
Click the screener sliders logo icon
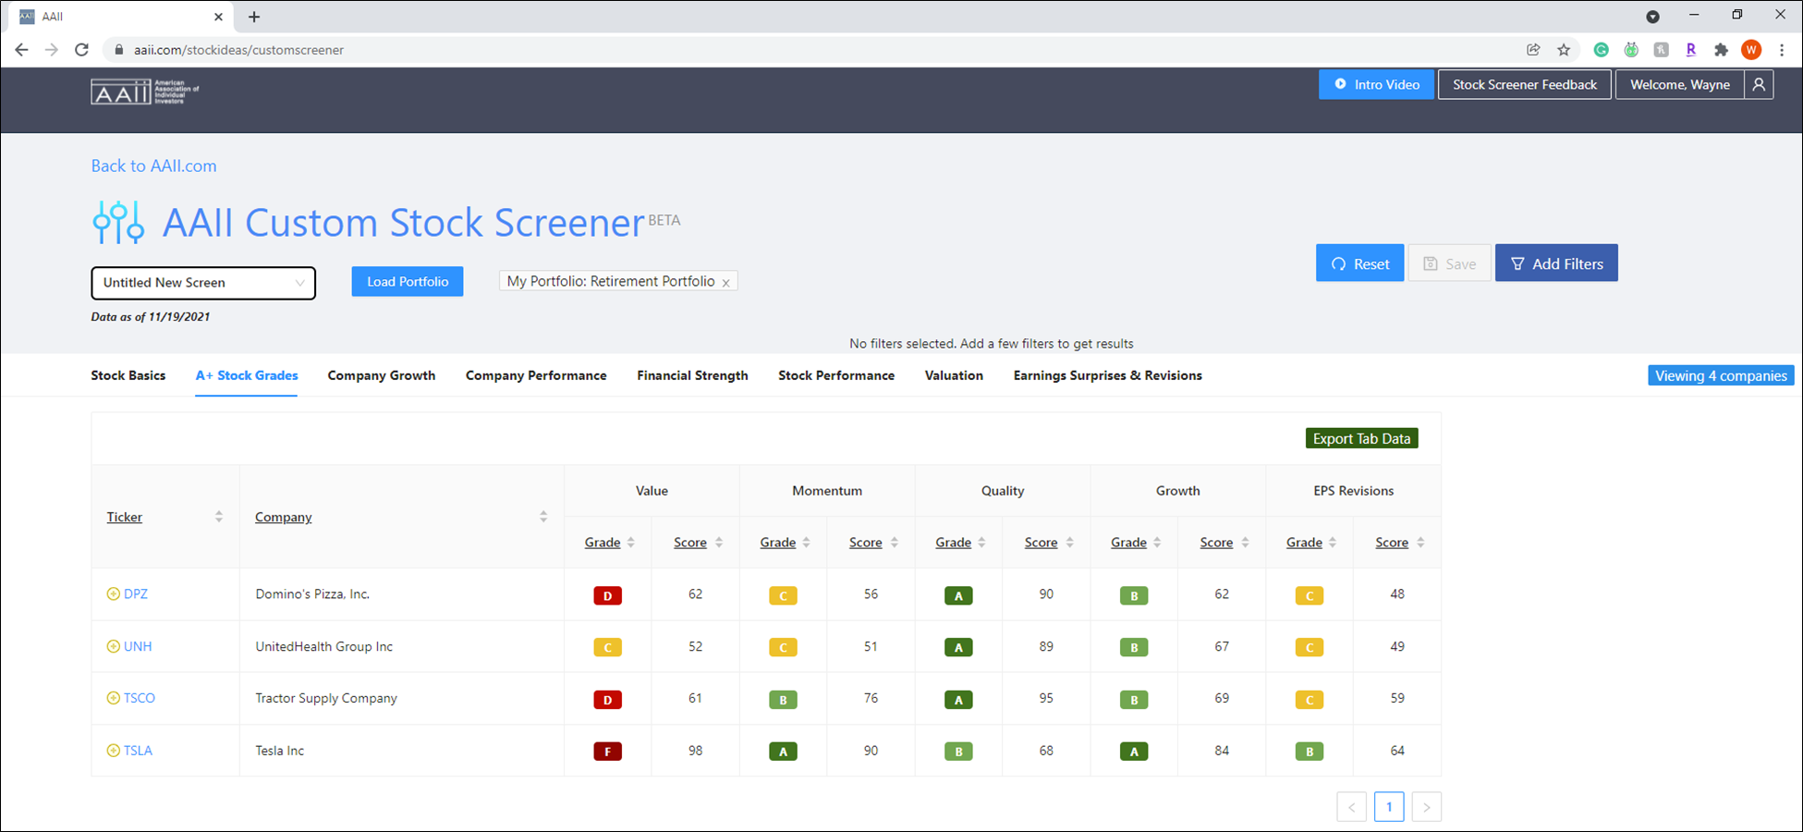[x=118, y=223]
